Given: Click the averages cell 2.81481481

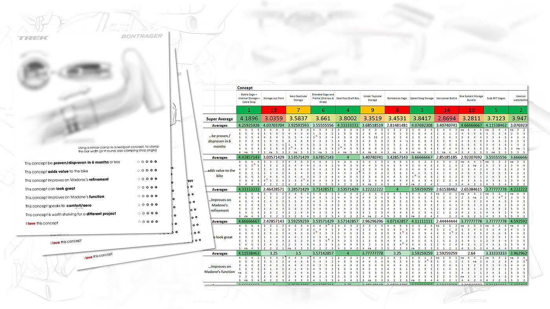Looking at the screenshot, I should [397, 125].
